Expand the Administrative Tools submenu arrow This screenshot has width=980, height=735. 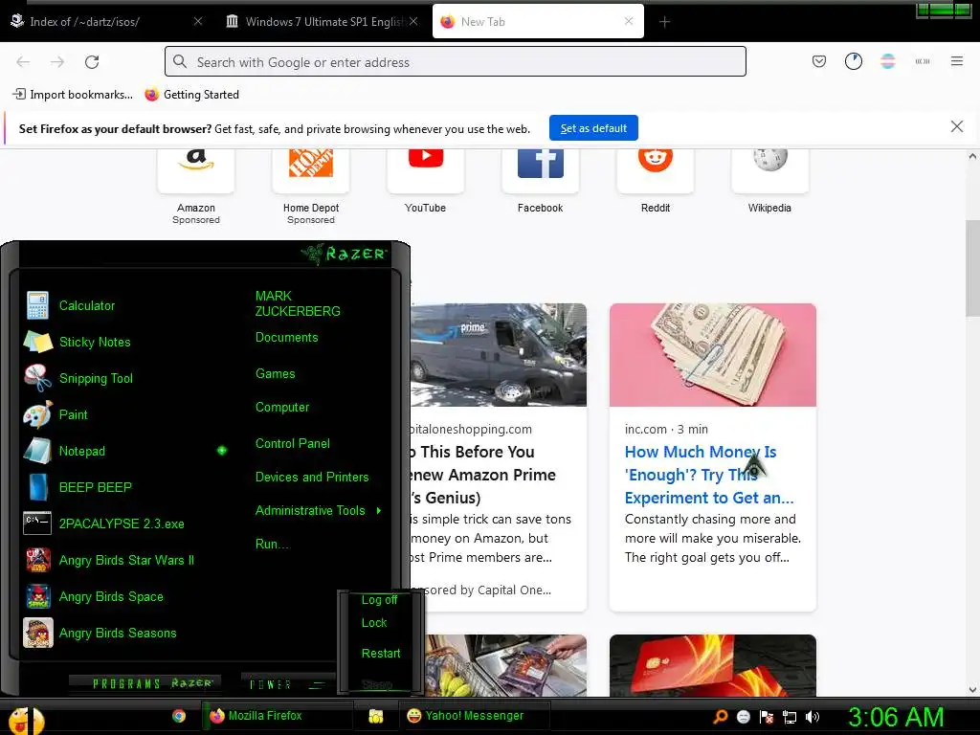(379, 511)
